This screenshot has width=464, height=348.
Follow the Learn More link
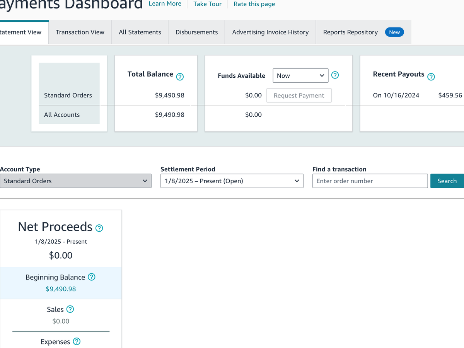[165, 4]
